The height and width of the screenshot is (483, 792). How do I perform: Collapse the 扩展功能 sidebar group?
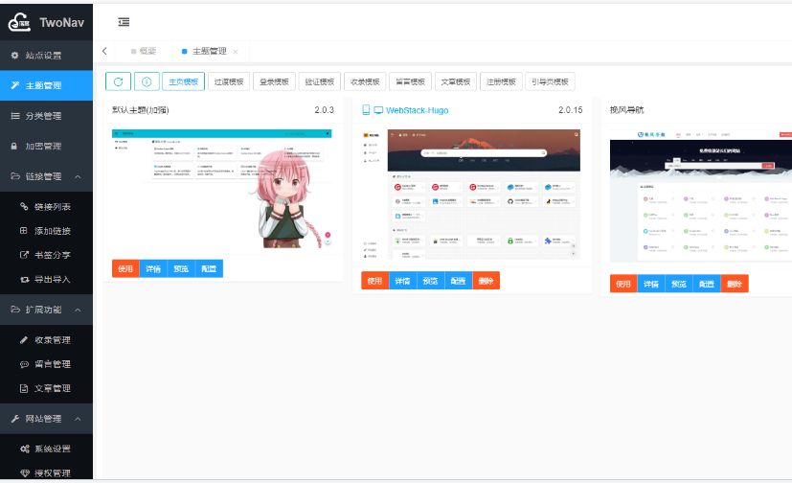[47, 310]
